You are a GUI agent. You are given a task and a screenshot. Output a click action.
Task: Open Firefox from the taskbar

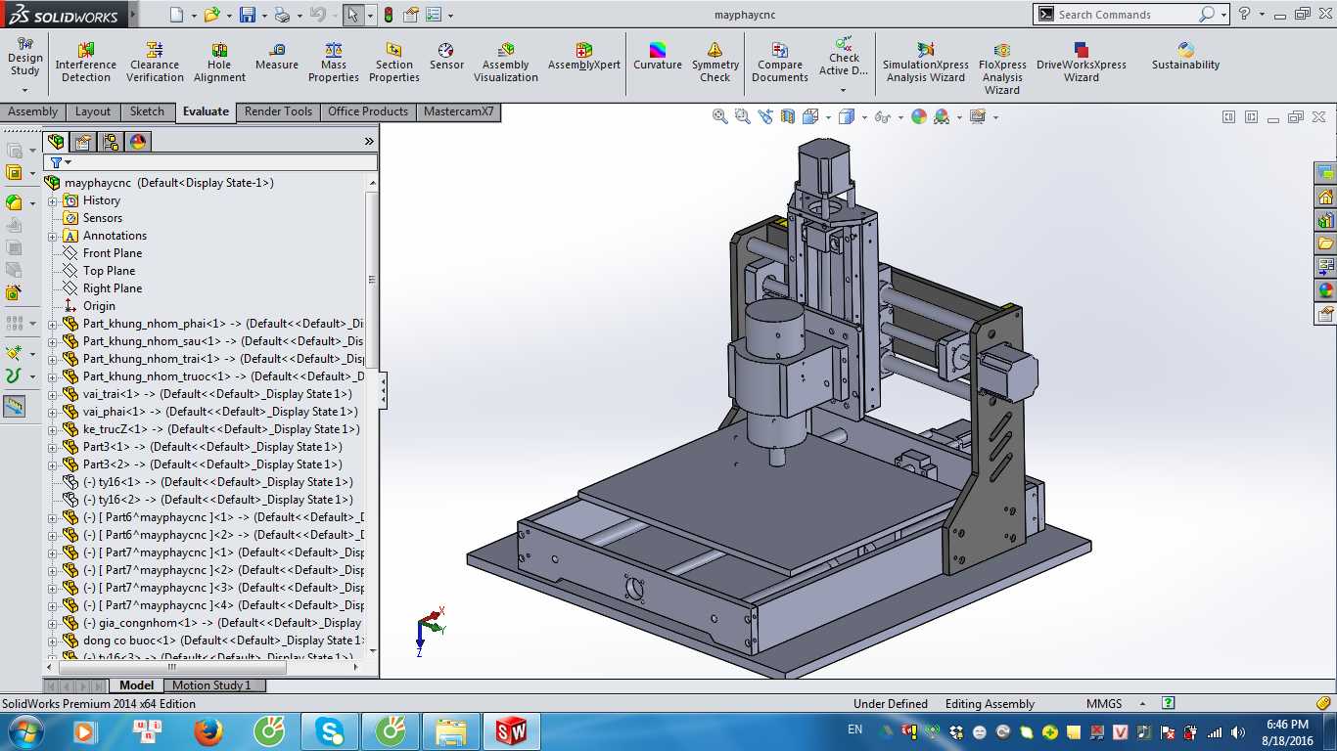tap(208, 731)
